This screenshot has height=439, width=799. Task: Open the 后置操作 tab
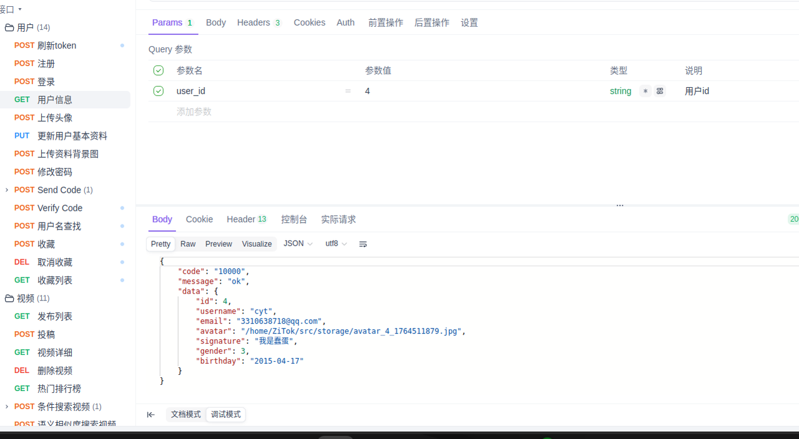coord(432,22)
